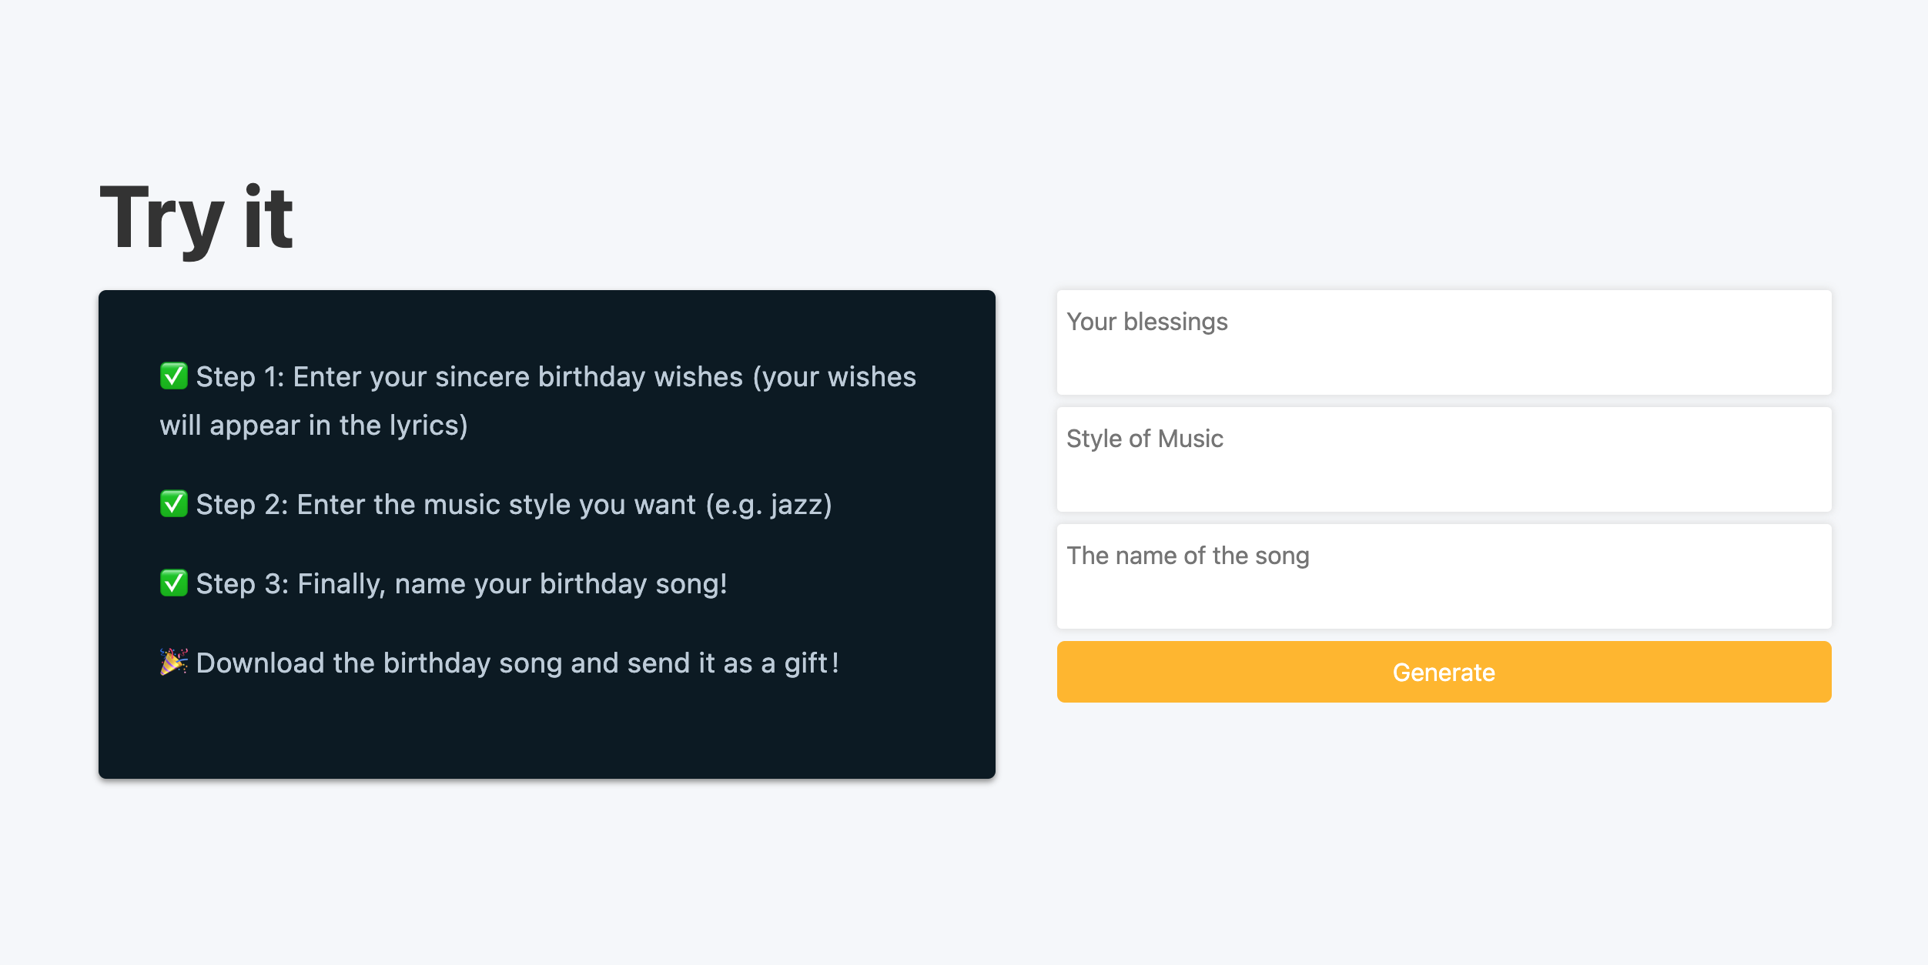This screenshot has height=965, width=1928.
Task: Click the green checkmark beside Step 2
Action: [x=173, y=504]
